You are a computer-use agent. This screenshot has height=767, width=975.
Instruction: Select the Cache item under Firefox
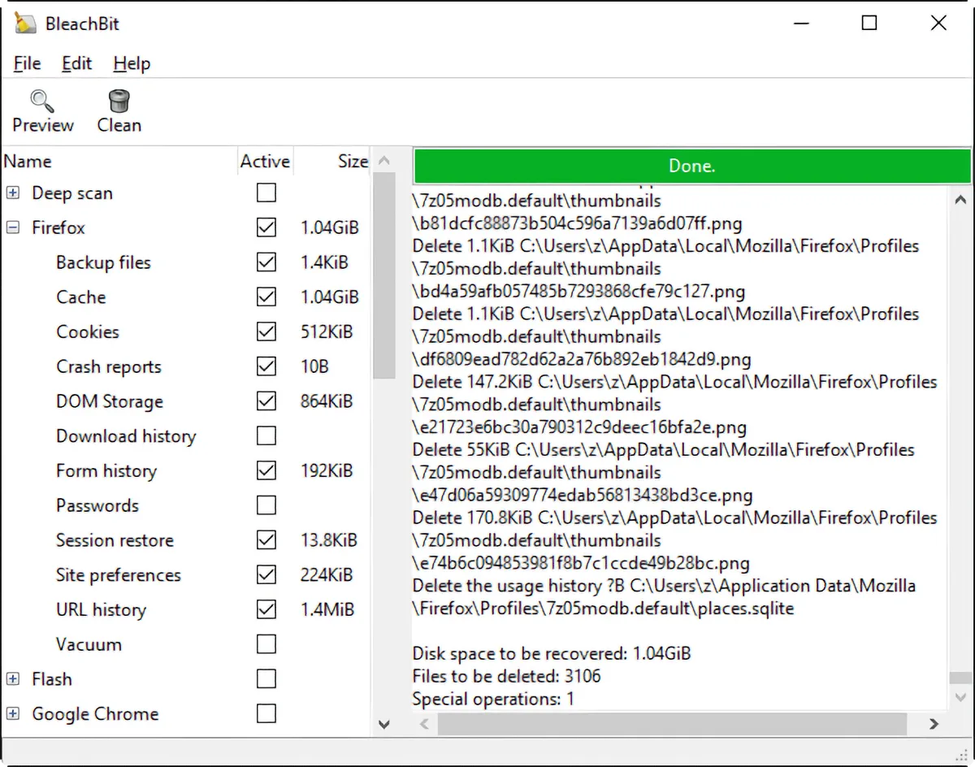pos(81,297)
